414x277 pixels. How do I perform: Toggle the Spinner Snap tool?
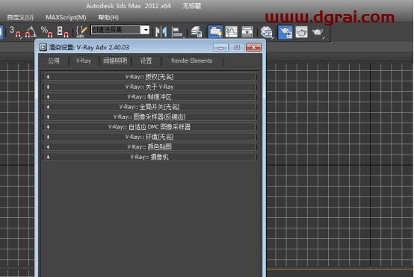tap(63, 31)
